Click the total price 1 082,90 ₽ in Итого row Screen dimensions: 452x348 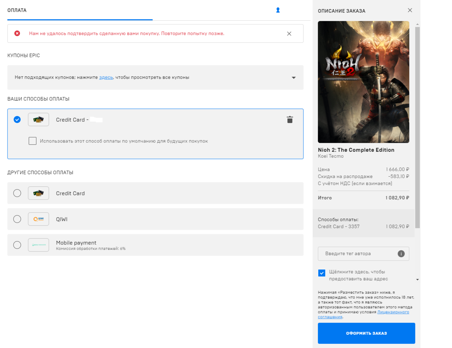tap(397, 198)
